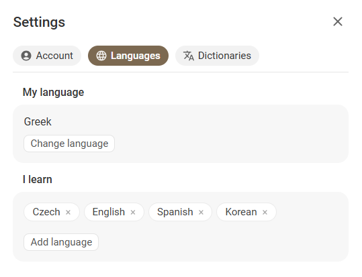Click the Greek language name
The width and height of the screenshot is (362, 277).
pos(38,121)
